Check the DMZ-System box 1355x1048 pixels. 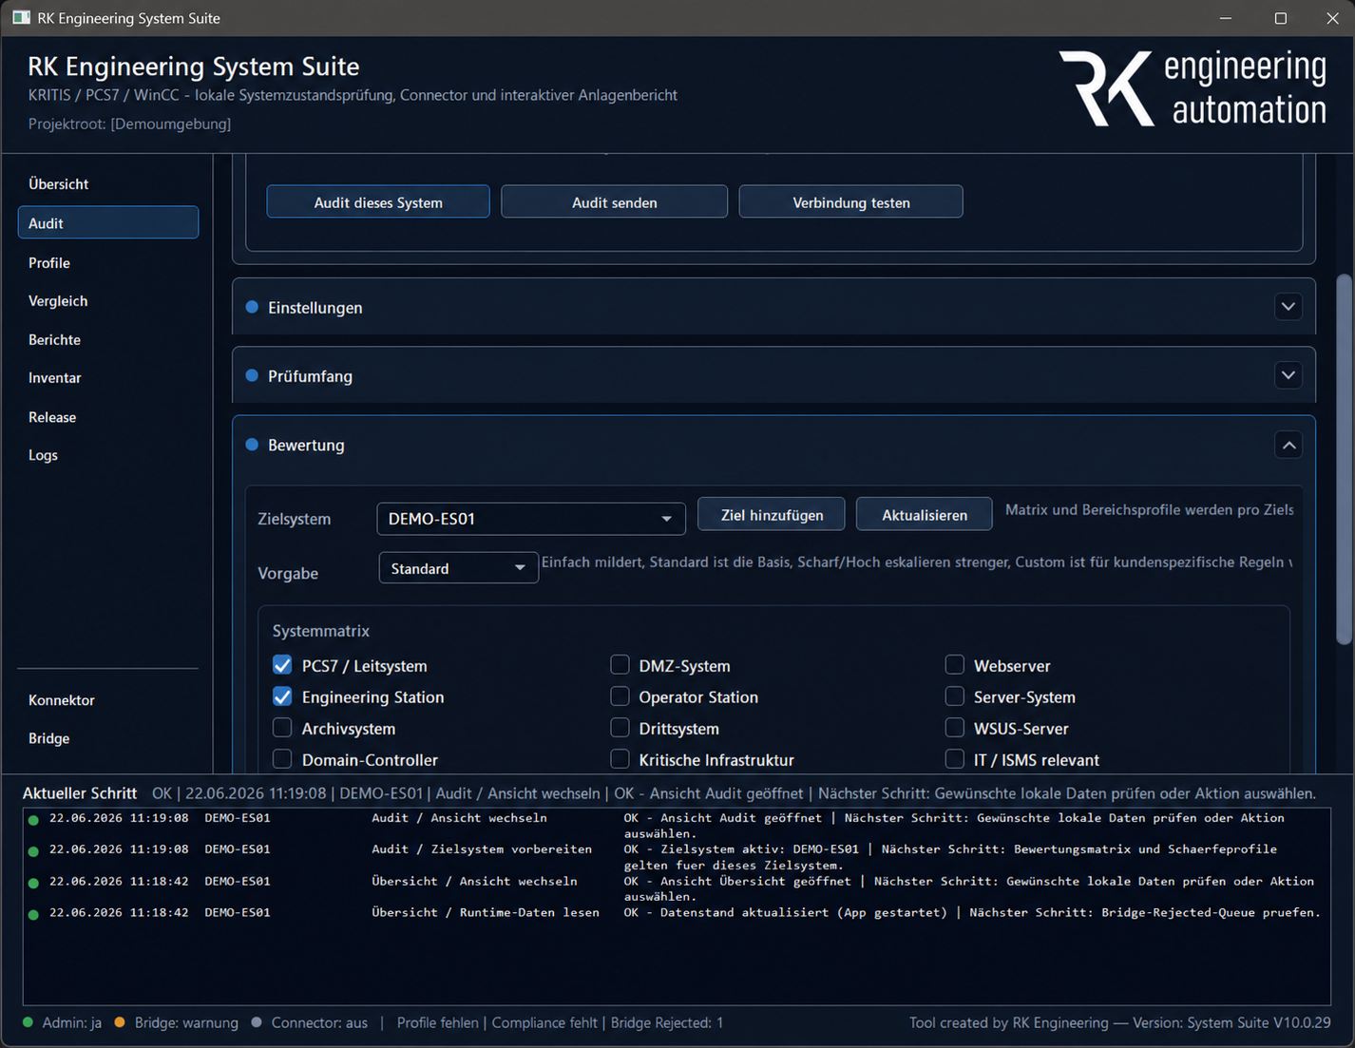tap(620, 664)
